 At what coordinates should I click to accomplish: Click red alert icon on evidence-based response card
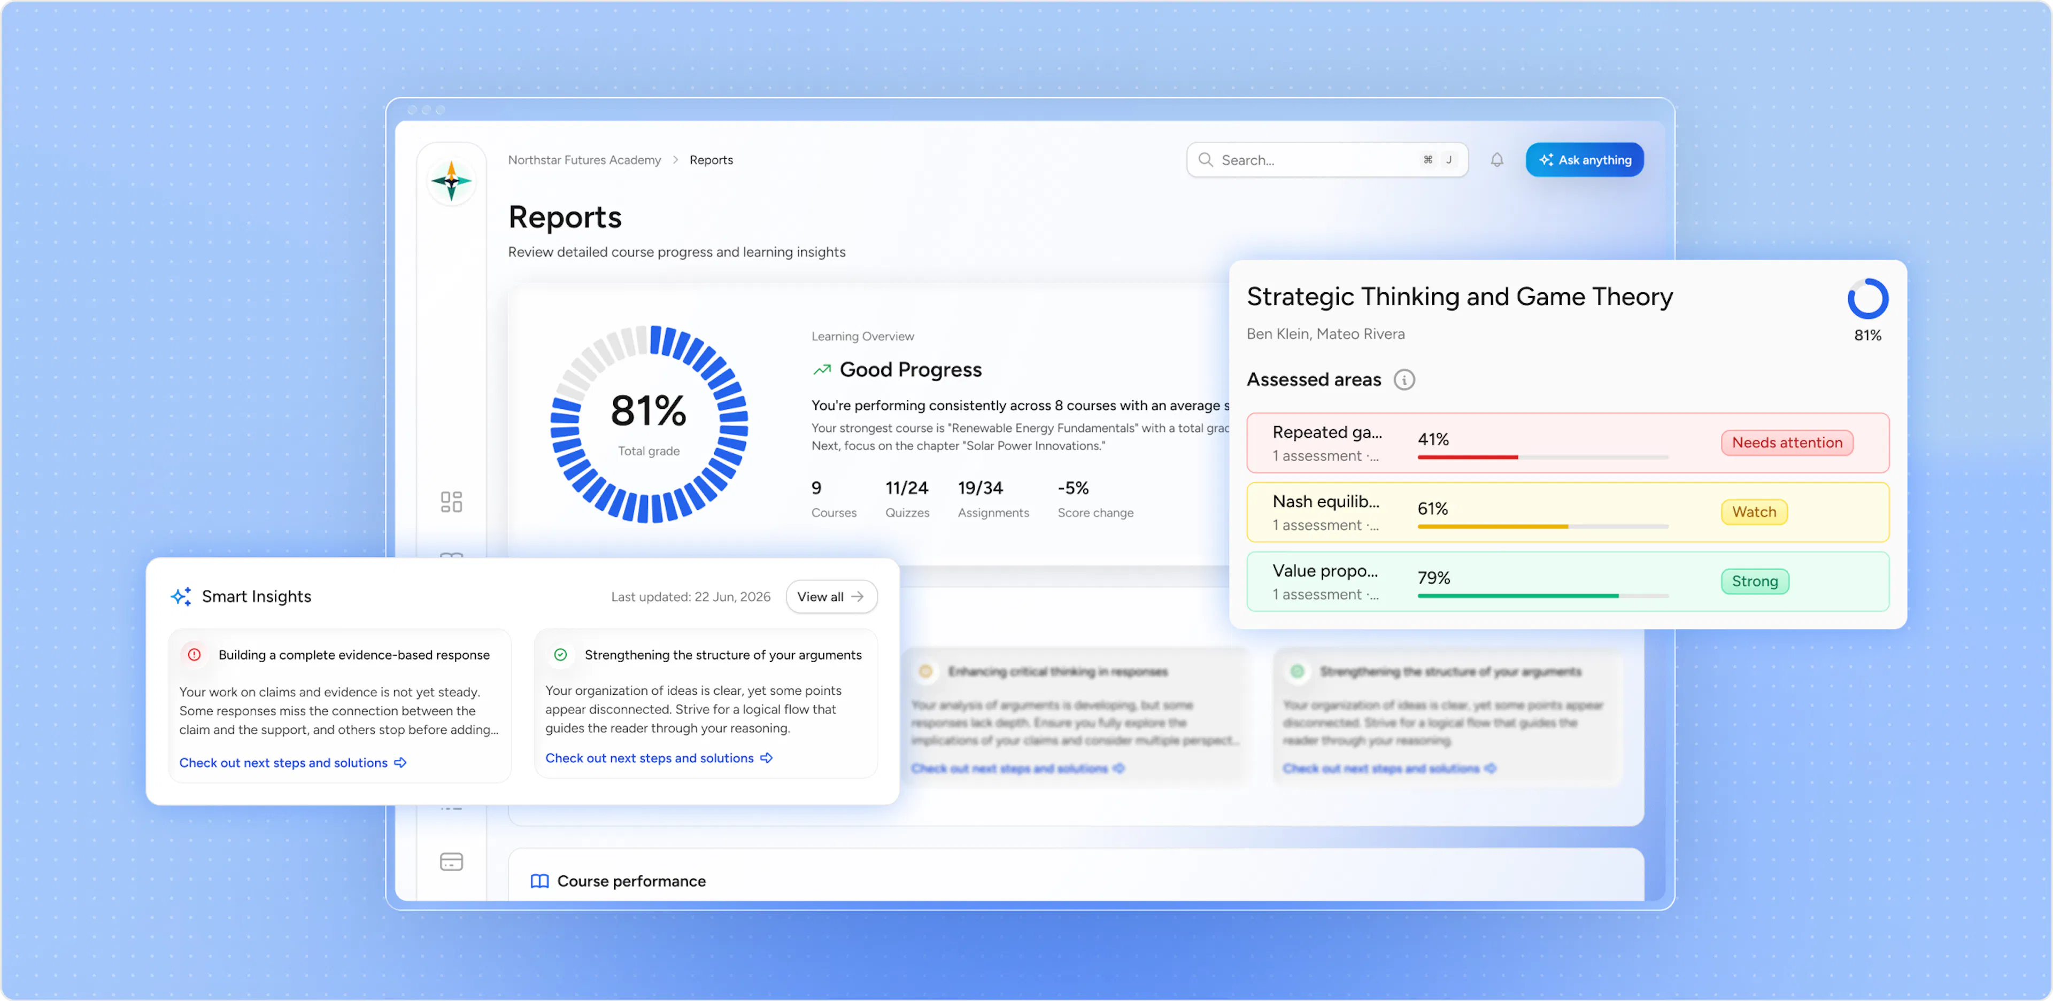194,654
